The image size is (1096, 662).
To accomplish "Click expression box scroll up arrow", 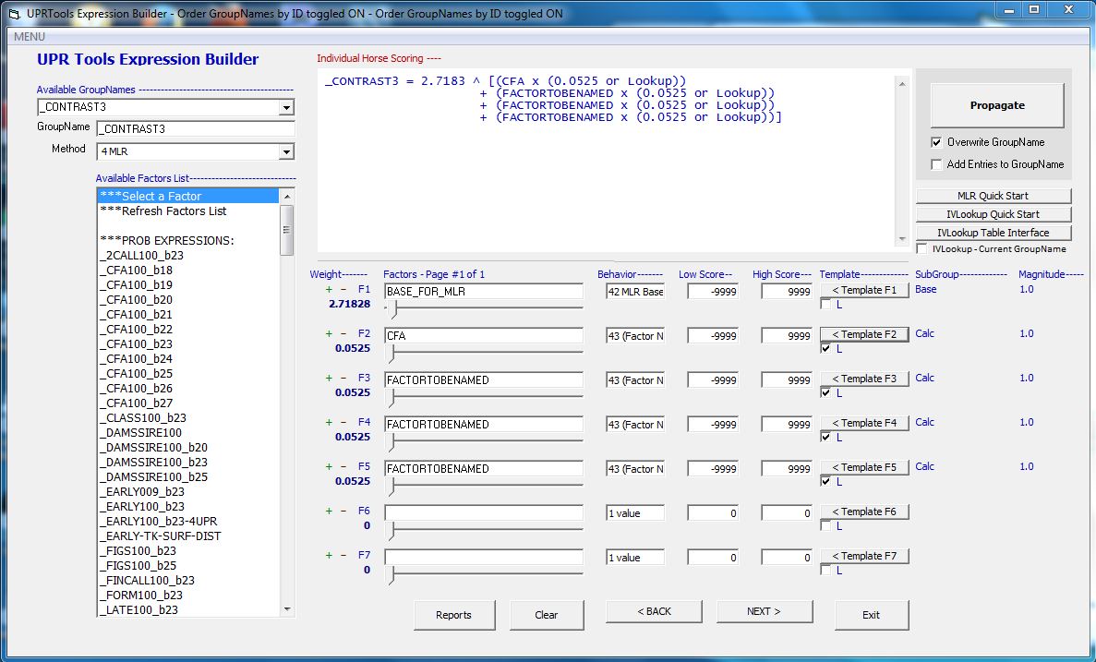I will 902,83.
